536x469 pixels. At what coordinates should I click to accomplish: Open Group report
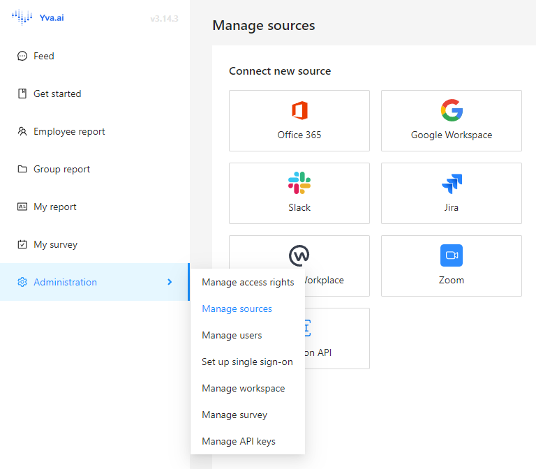[95, 169]
